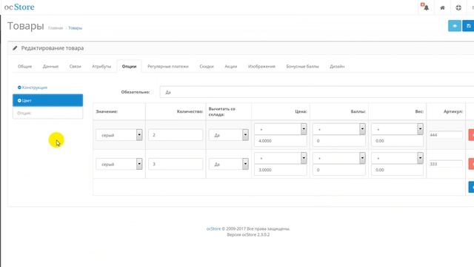
Task: Select the Опции tab
Action: [x=129, y=66]
